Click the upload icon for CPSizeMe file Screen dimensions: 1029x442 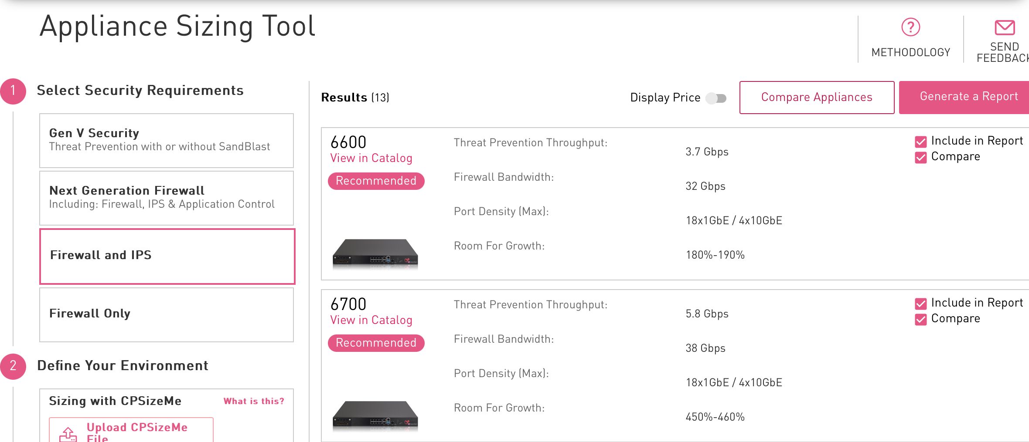[x=68, y=434]
